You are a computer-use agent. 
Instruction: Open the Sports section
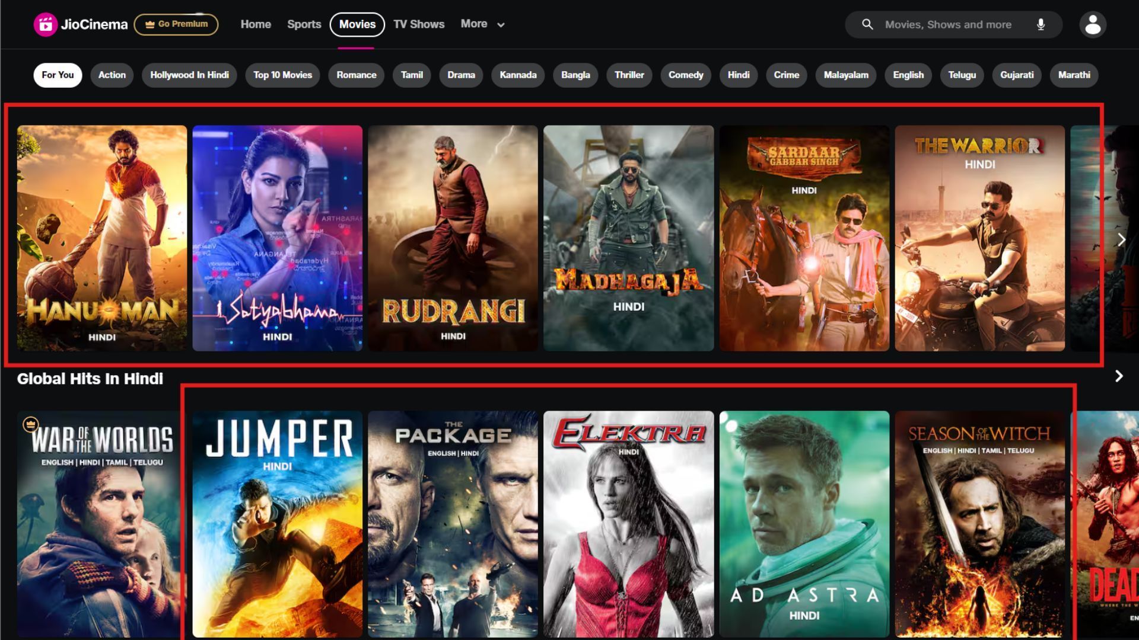pos(304,24)
